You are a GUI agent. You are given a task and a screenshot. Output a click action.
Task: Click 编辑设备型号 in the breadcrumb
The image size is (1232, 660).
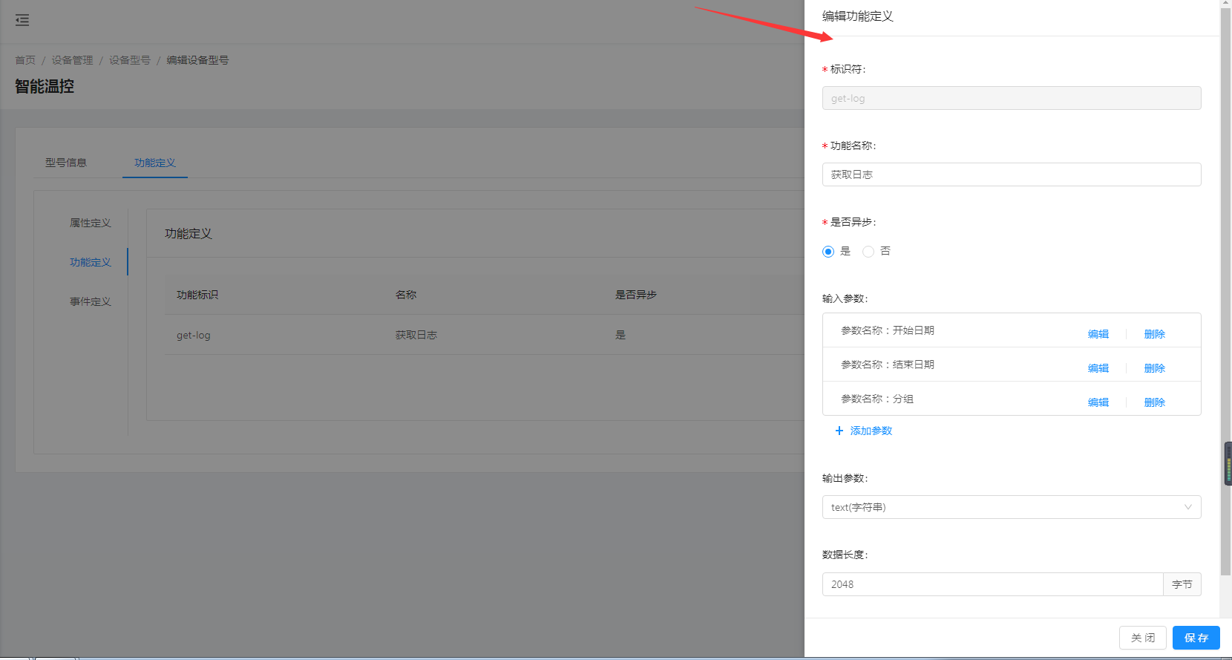(x=197, y=60)
